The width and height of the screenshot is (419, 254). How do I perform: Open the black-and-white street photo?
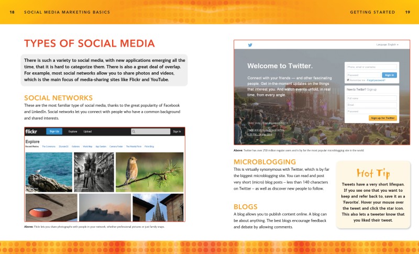94,172
